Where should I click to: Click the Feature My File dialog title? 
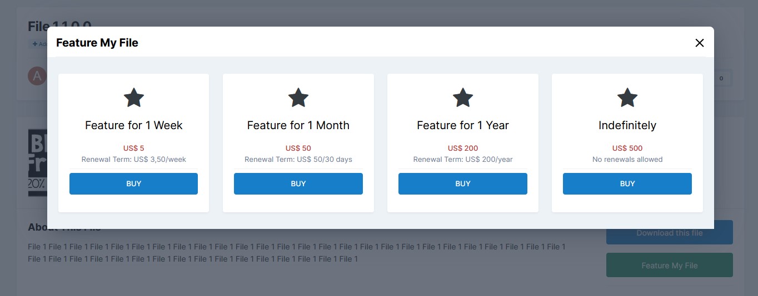tap(97, 43)
